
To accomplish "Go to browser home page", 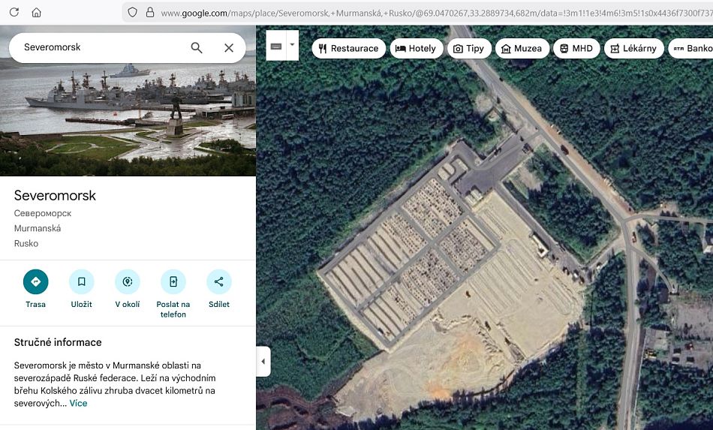I will click(36, 12).
